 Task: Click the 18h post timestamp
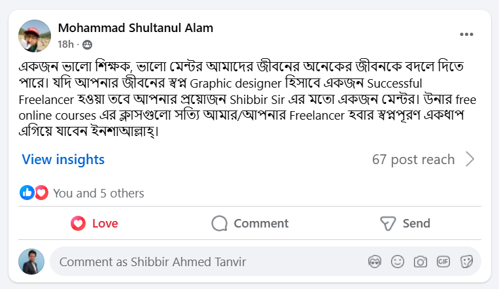click(x=65, y=44)
